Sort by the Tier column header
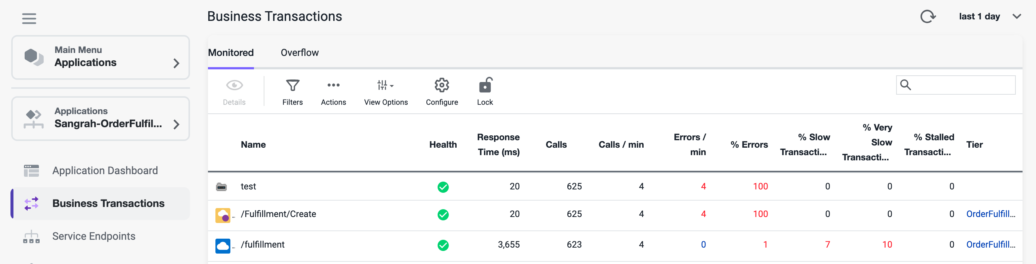The width and height of the screenshot is (1036, 264). [974, 144]
